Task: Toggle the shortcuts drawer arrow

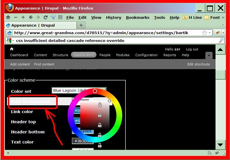Action: click(209, 56)
